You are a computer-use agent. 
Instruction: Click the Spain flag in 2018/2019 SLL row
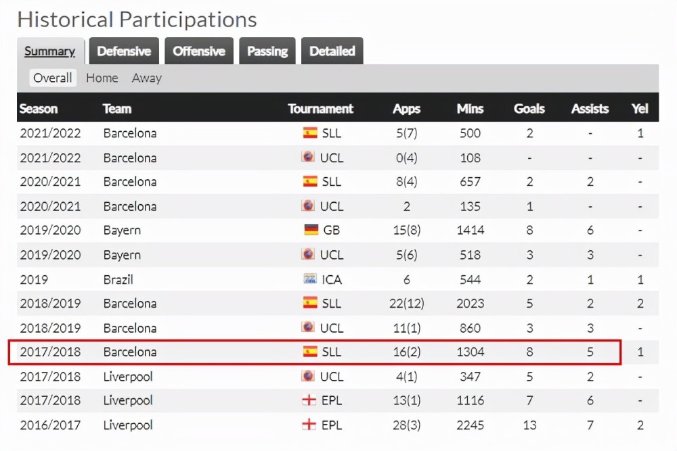pyautogui.click(x=310, y=303)
